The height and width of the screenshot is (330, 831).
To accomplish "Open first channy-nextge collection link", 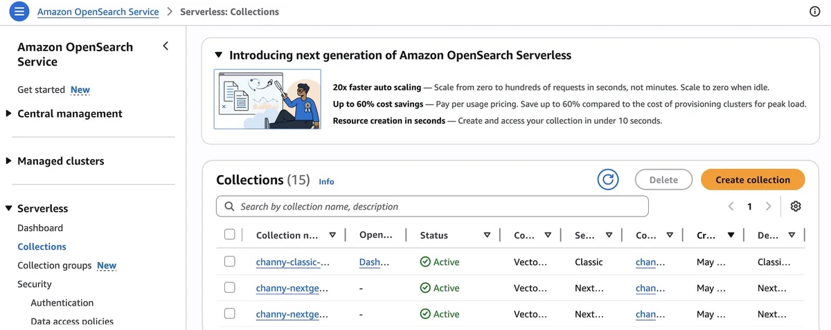I will (x=292, y=288).
